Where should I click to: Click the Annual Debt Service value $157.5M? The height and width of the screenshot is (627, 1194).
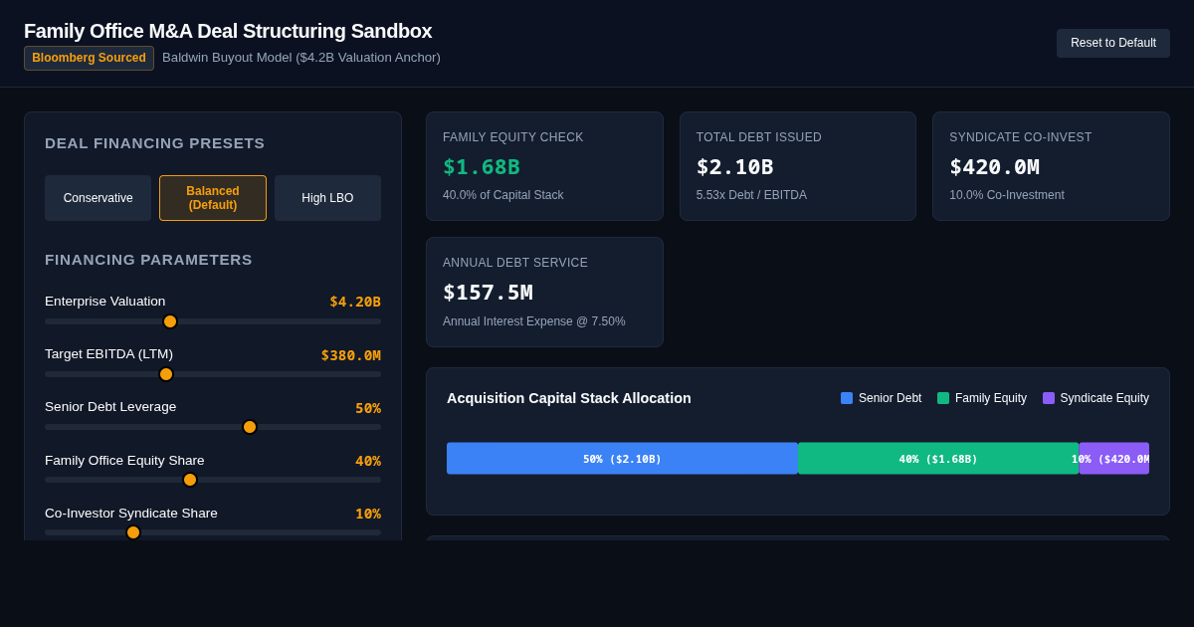[x=488, y=293]
